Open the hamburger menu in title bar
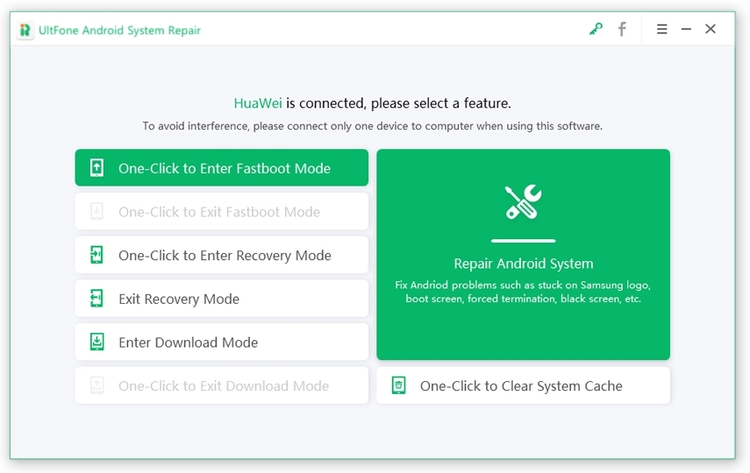Viewport: 750px width, 473px height. coord(661,29)
